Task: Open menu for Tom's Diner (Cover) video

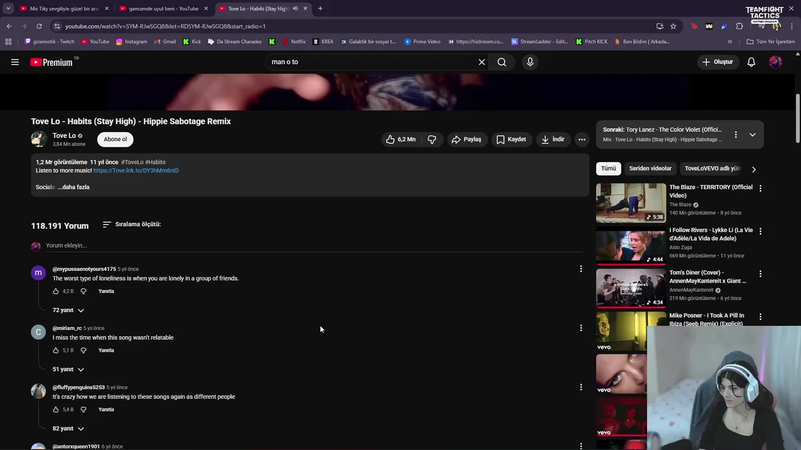Action: [x=760, y=274]
